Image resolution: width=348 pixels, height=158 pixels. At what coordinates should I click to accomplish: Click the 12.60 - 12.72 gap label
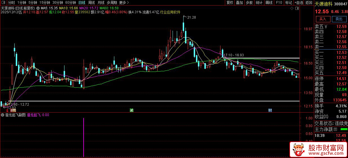19,104
